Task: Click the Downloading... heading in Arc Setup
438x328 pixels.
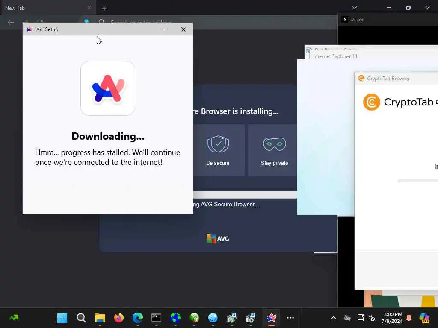Action: pyautogui.click(x=108, y=136)
